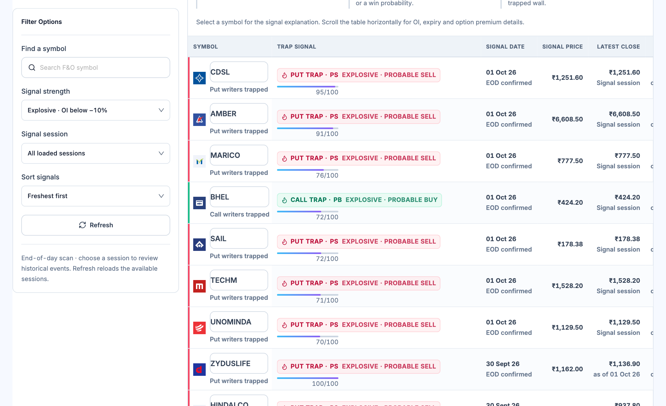Click the ZYDUSLIFE logo icon
Viewport: 666px width, 406px height.
point(199,370)
